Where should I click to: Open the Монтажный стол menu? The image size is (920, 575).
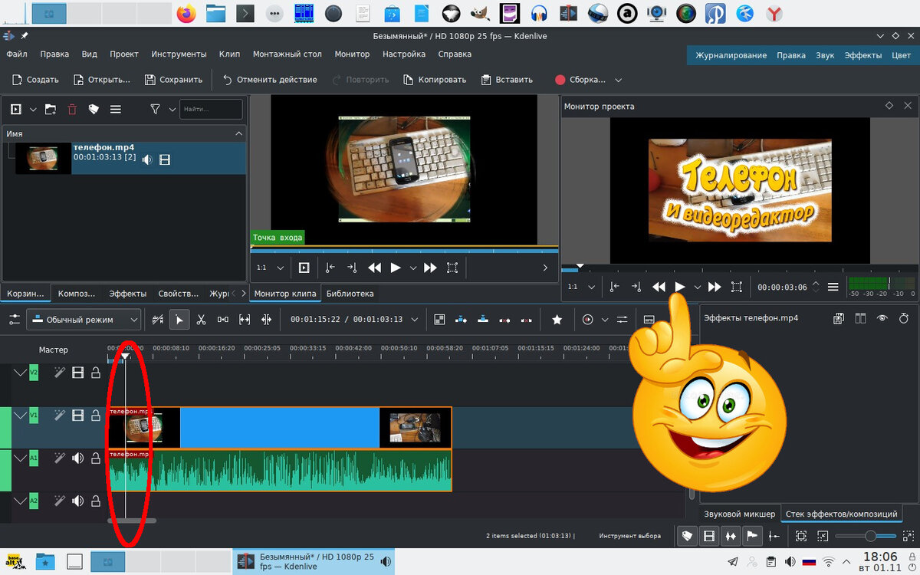tap(287, 54)
